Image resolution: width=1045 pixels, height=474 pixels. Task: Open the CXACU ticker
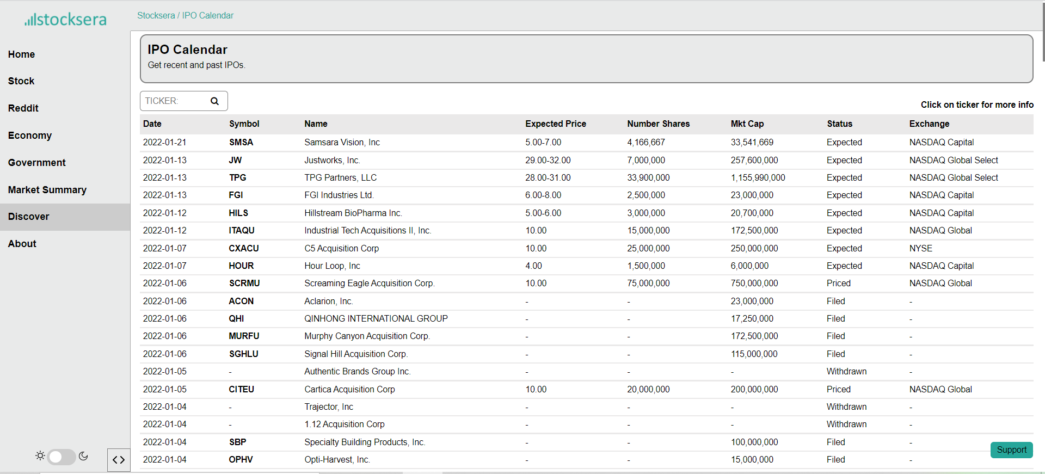coord(244,249)
